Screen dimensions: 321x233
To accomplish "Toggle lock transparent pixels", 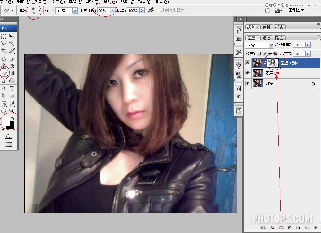I will [259, 54].
